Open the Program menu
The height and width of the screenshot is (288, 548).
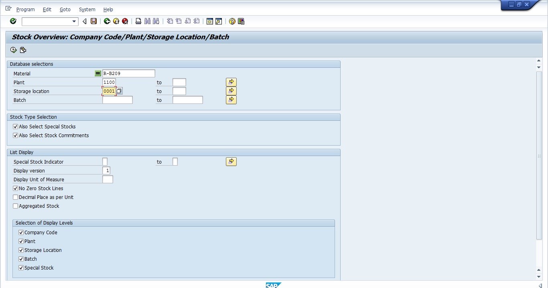pyautogui.click(x=25, y=9)
